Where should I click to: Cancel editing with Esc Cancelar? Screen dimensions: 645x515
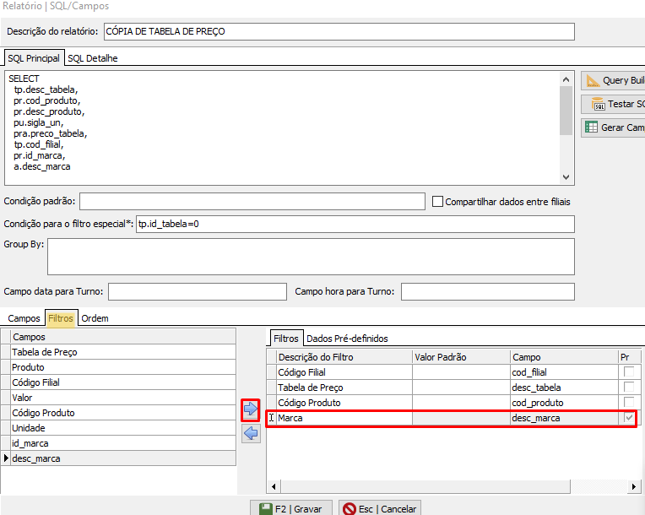tap(380, 508)
